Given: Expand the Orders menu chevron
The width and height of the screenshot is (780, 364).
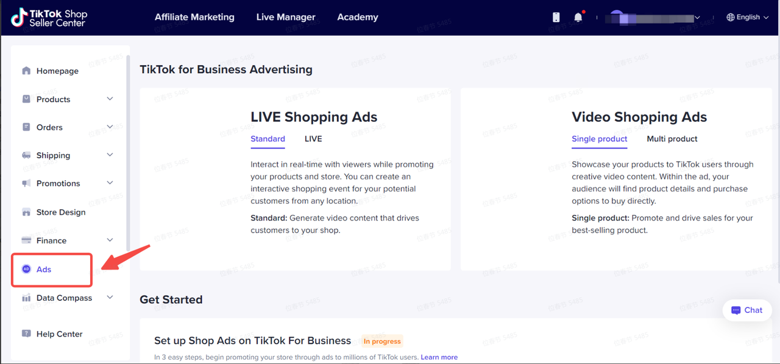Looking at the screenshot, I should [x=110, y=127].
